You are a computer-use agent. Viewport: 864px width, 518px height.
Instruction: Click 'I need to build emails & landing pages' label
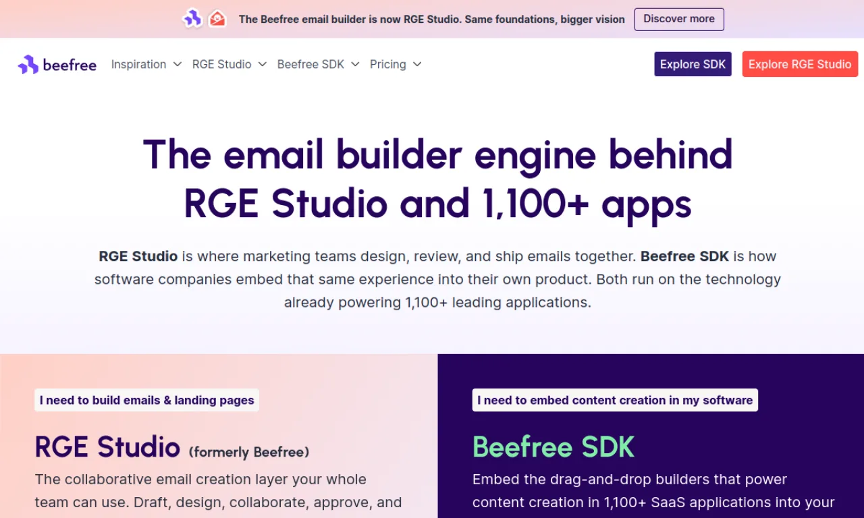147,400
